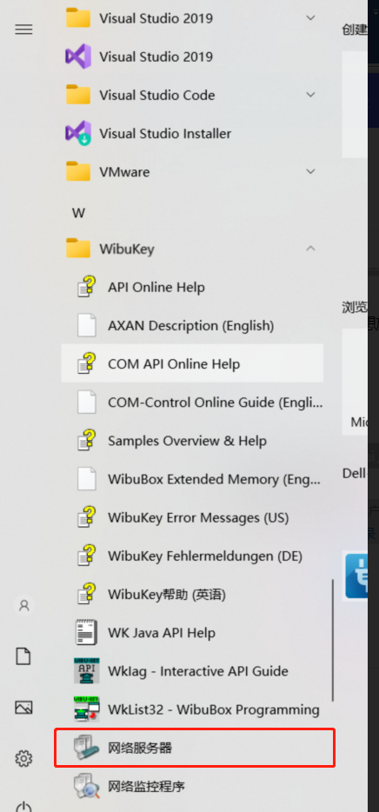Launch Visual Studio 2019 app icon
Image resolution: width=379 pixels, height=812 pixels.
point(78,57)
